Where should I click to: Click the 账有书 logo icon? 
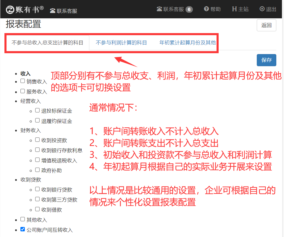[x=10, y=9]
